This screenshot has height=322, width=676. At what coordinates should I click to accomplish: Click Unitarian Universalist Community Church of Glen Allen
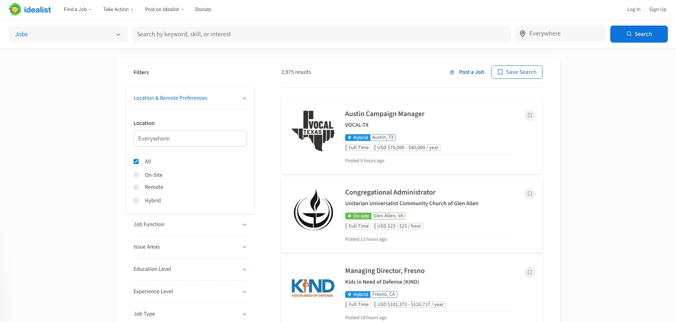click(x=412, y=203)
